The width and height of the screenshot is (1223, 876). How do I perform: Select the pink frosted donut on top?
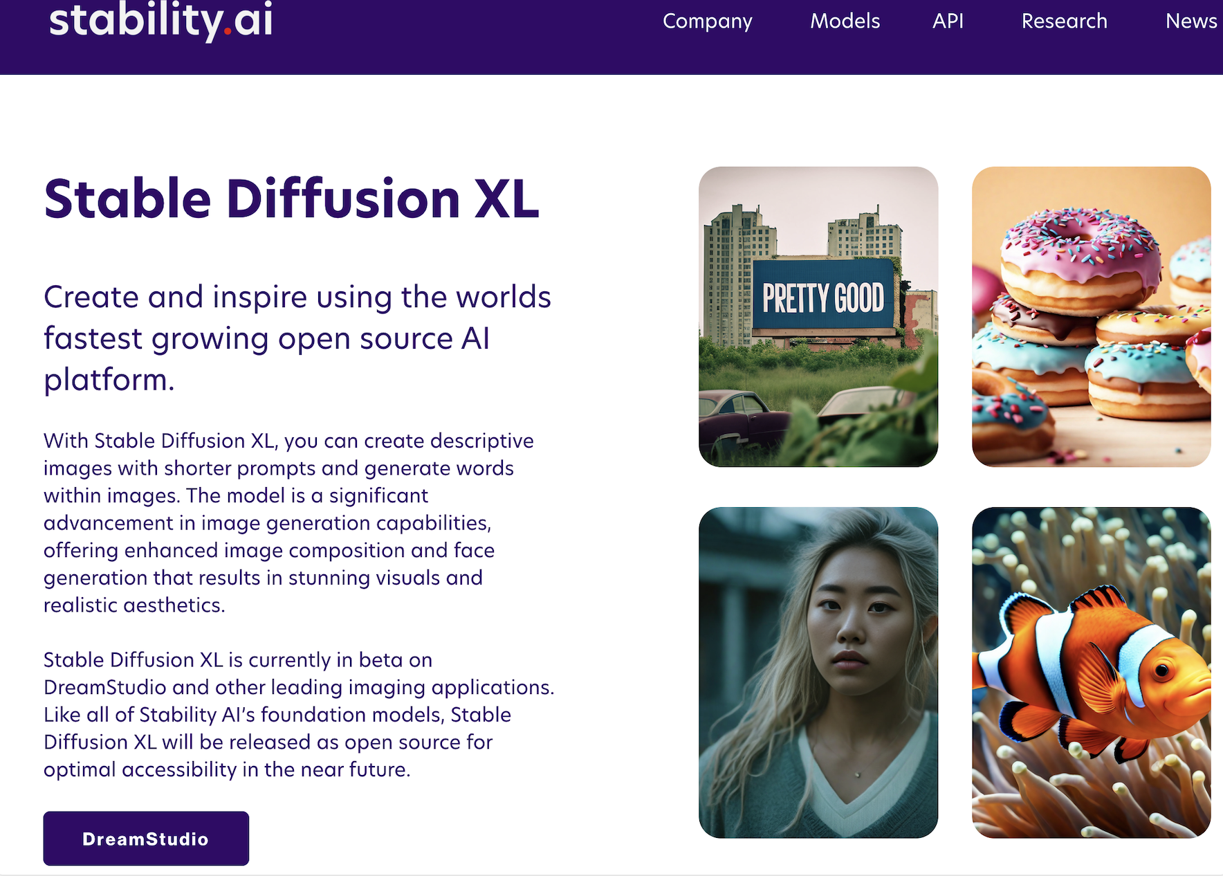pos(1079,249)
